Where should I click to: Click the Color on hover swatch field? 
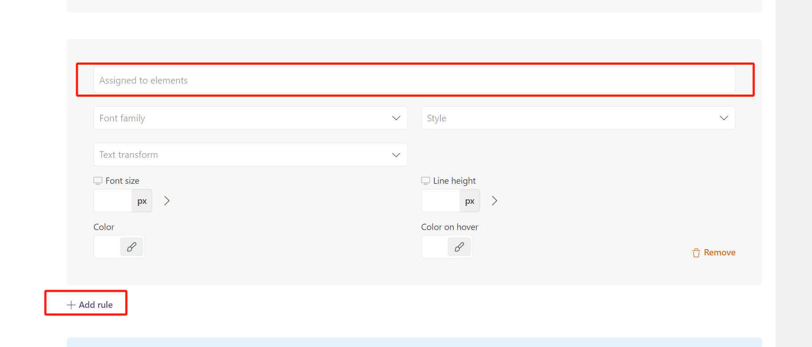[435, 247]
